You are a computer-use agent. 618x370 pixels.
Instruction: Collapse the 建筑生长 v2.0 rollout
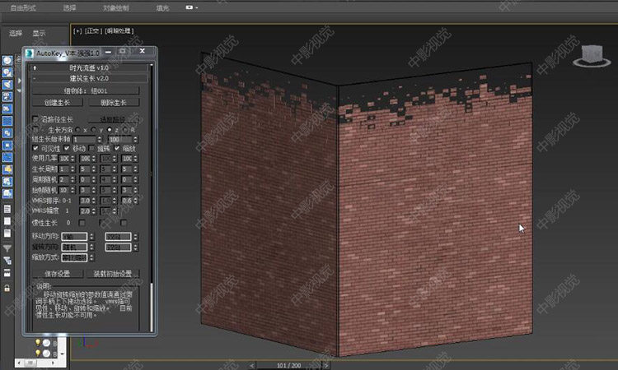88,77
